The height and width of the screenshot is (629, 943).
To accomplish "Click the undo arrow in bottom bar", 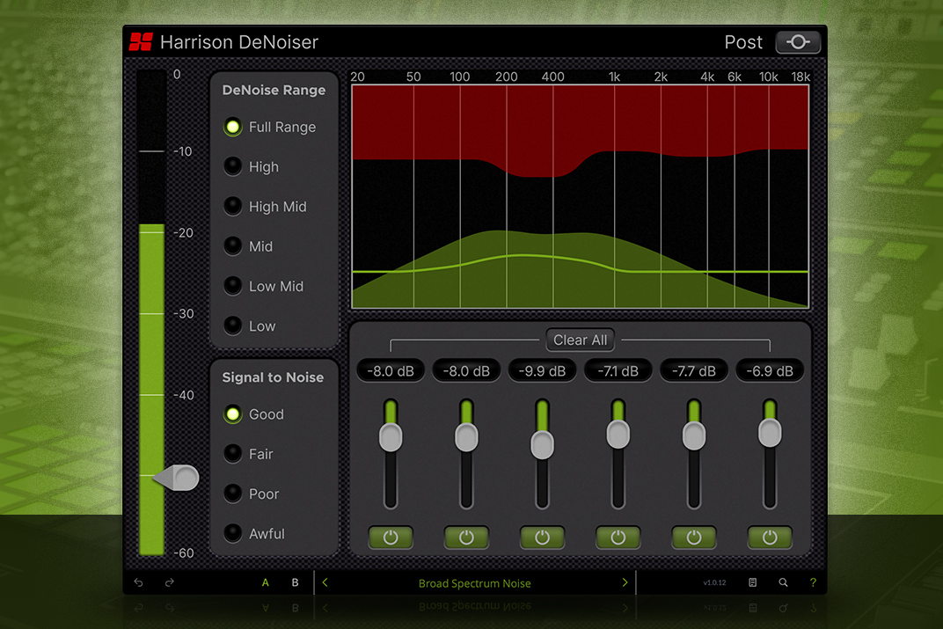I will [140, 582].
